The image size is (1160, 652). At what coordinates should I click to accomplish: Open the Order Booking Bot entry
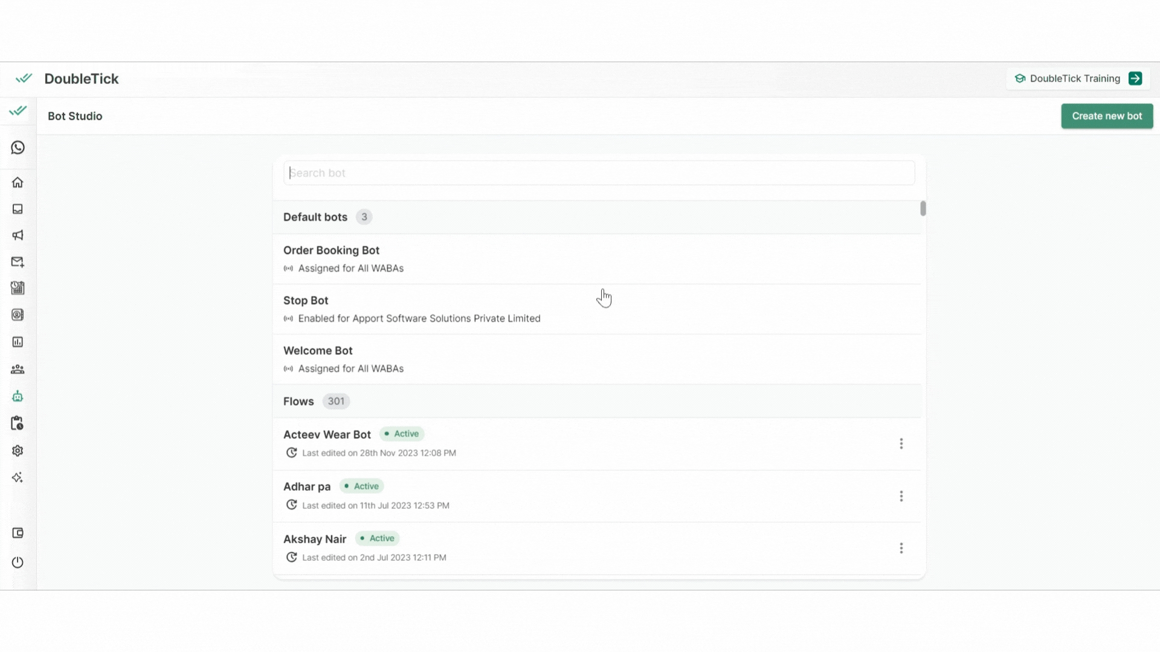[331, 251]
